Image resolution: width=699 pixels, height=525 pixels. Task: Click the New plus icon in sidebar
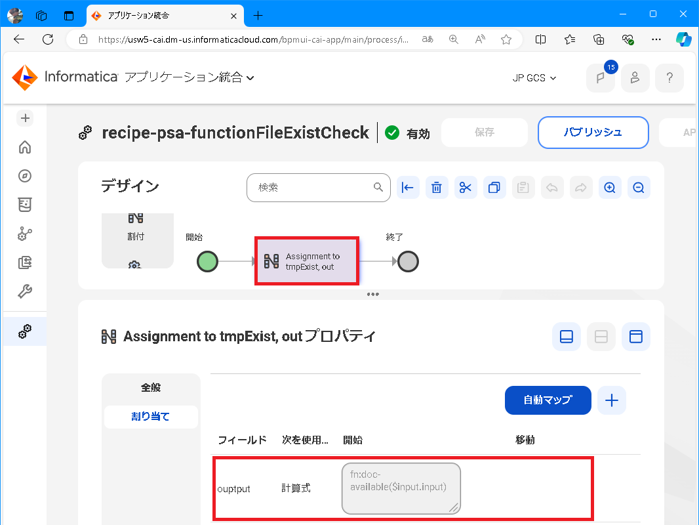point(25,118)
